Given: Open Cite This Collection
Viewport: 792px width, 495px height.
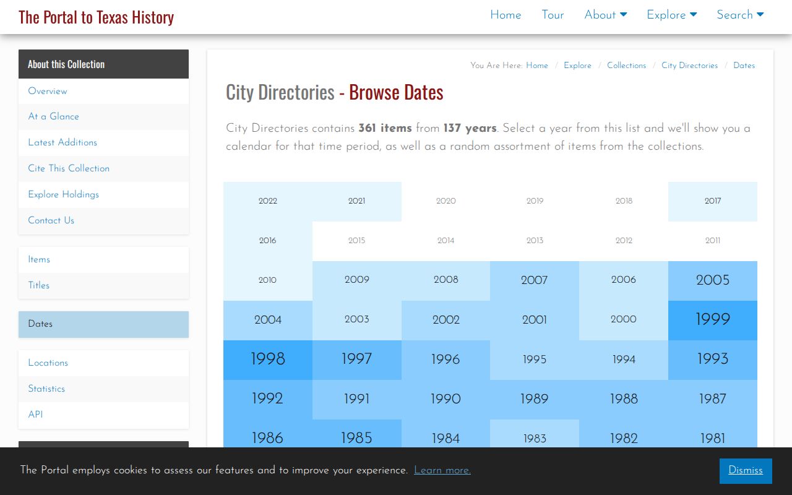Looking at the screenshot, I should (103, 168).
